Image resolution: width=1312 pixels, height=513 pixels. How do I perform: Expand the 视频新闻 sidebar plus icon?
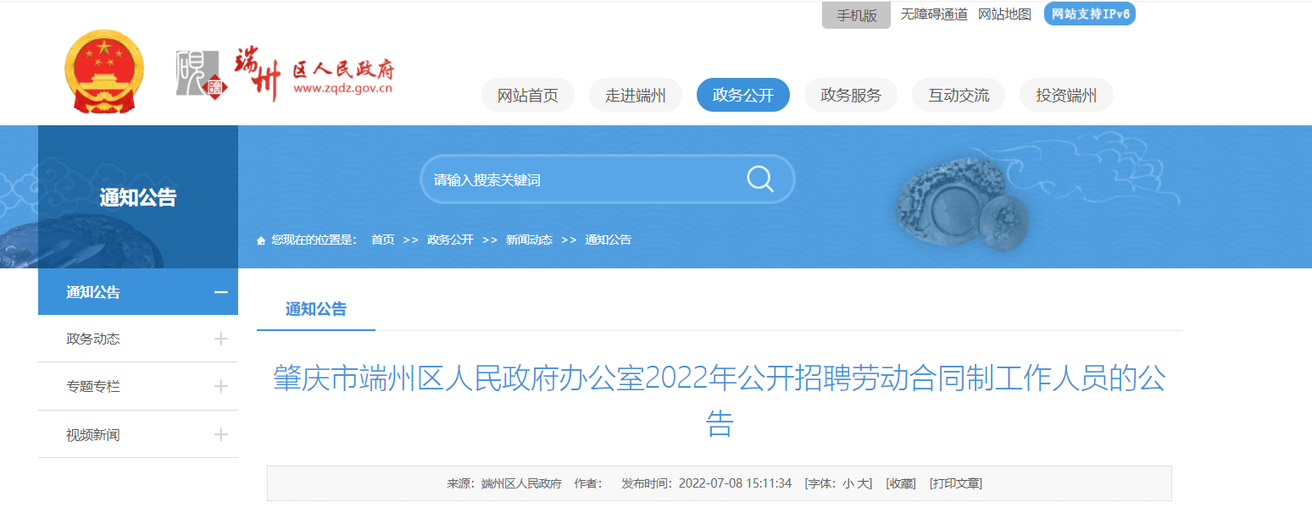click(x=221, y=434)
